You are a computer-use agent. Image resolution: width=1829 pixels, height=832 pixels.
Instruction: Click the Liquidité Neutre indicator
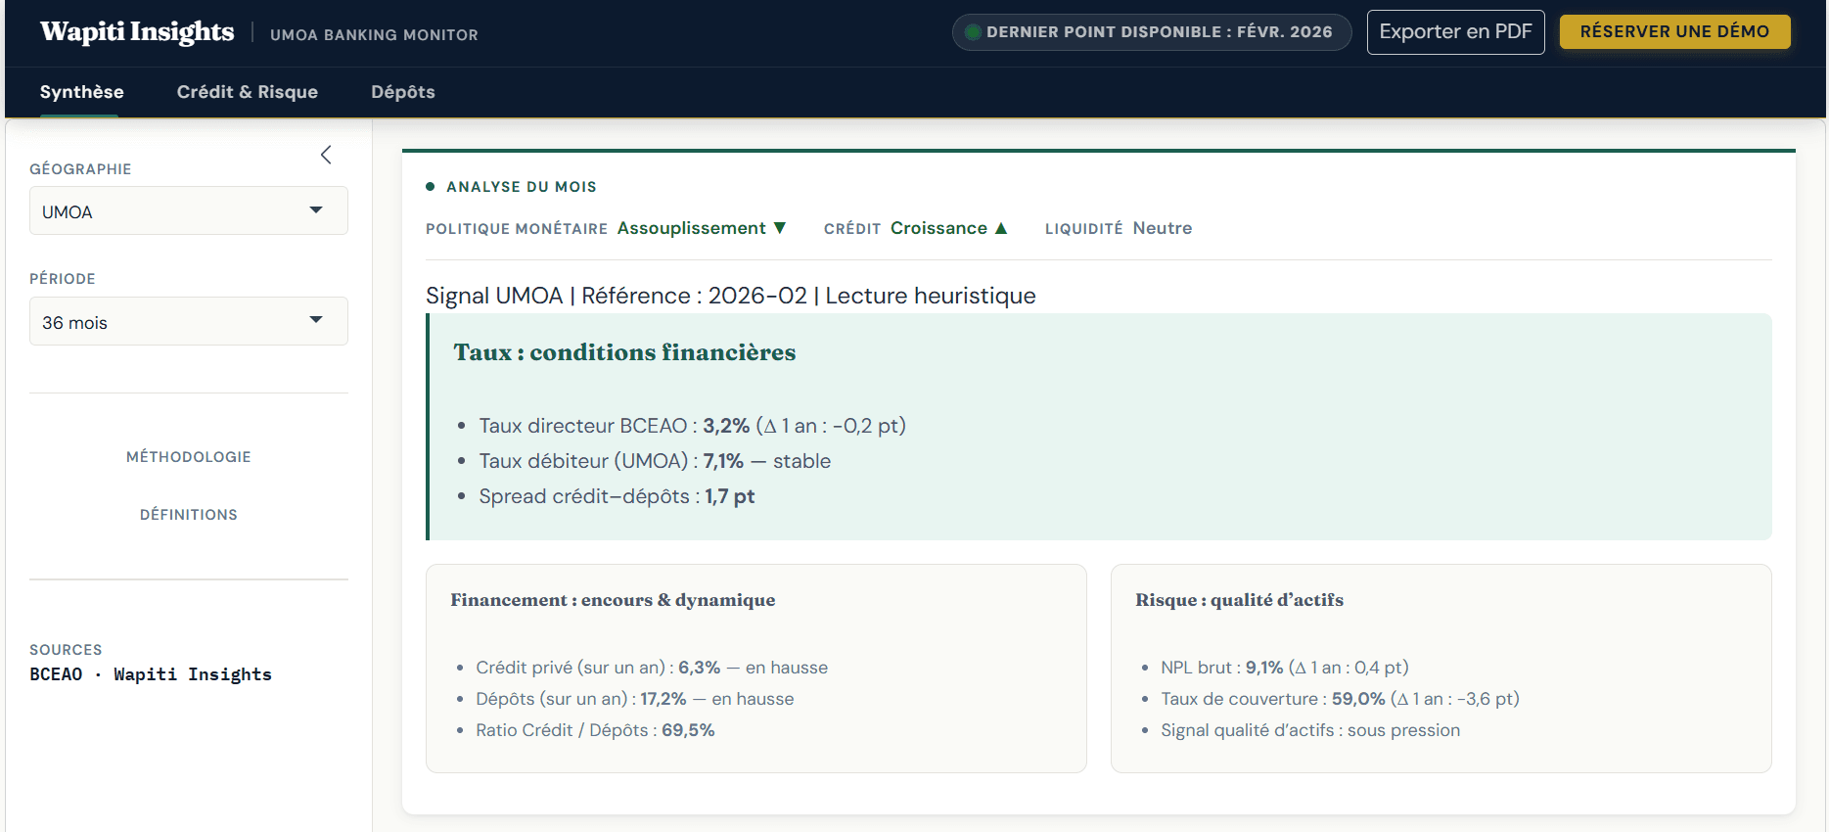tap(1119, 228)
